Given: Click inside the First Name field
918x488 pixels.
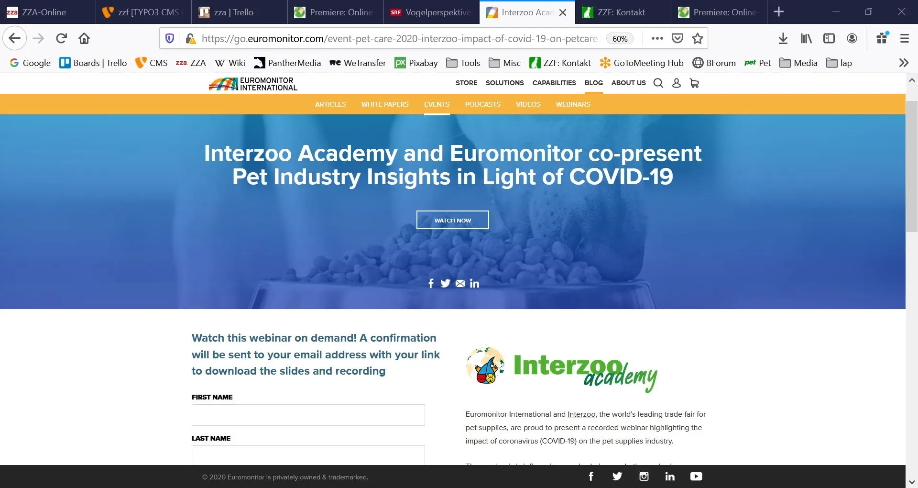Looking at the screenshot, I should point(308,415).
